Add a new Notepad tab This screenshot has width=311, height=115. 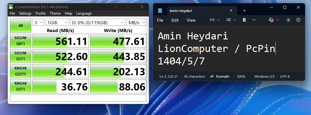pyautogui.click(x=244, y=11)
